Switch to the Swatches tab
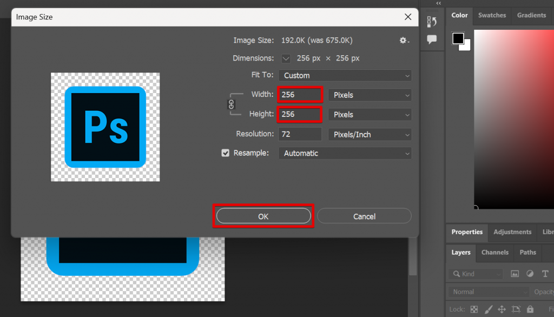 491,15
